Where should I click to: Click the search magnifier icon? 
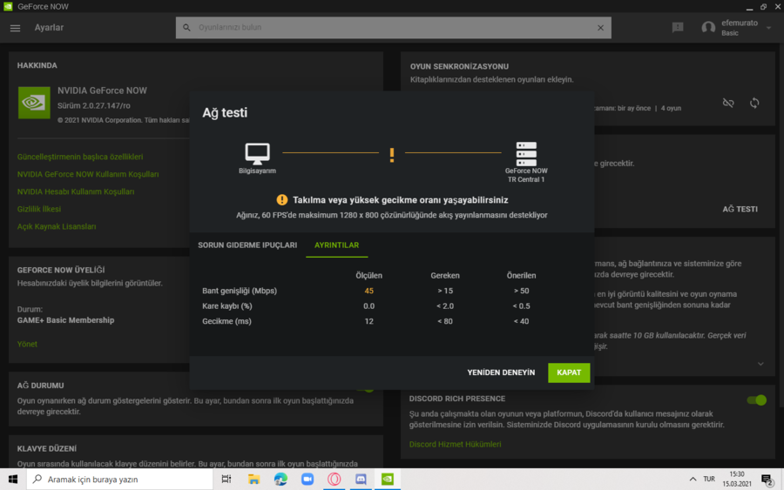pyautogui.click(x=186, y=28)
